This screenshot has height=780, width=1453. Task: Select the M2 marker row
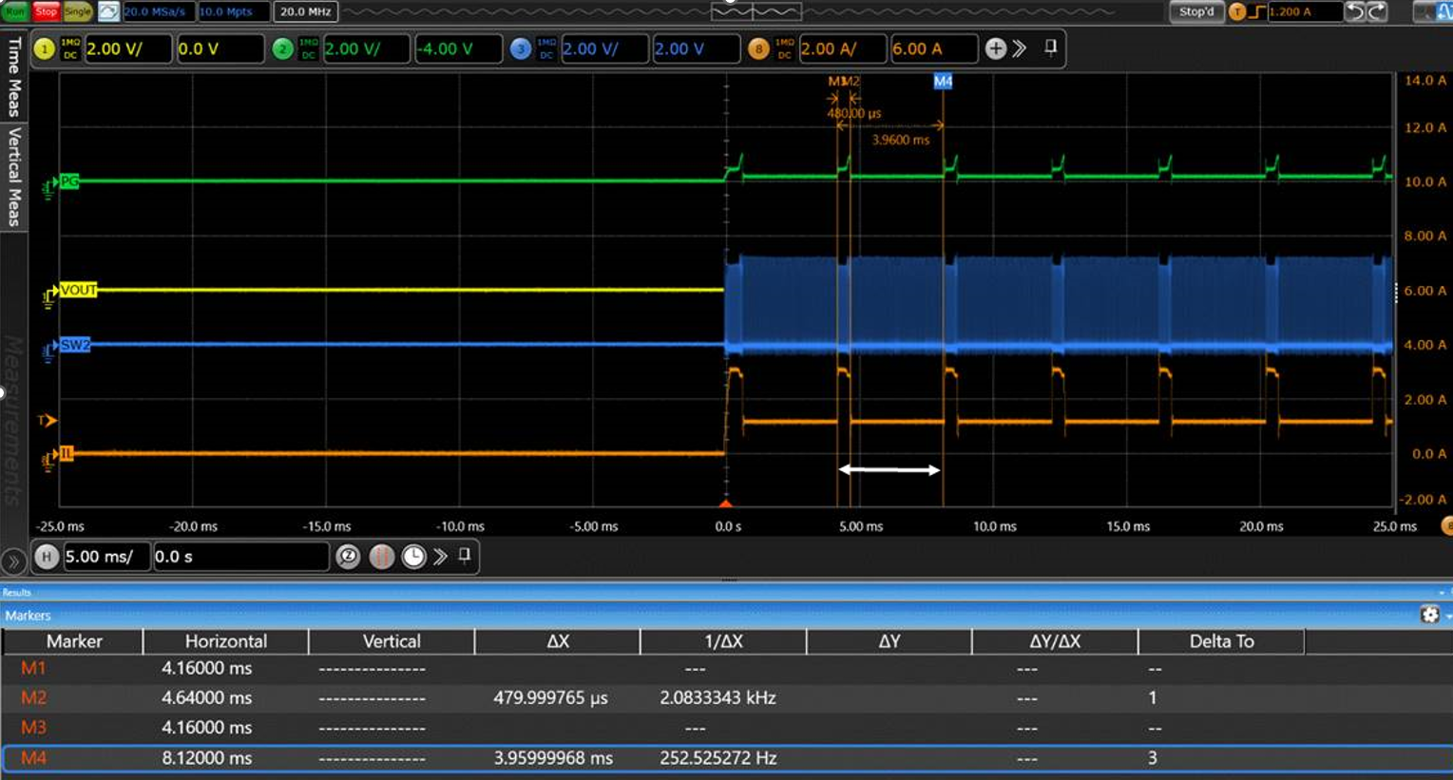[726, 698]
